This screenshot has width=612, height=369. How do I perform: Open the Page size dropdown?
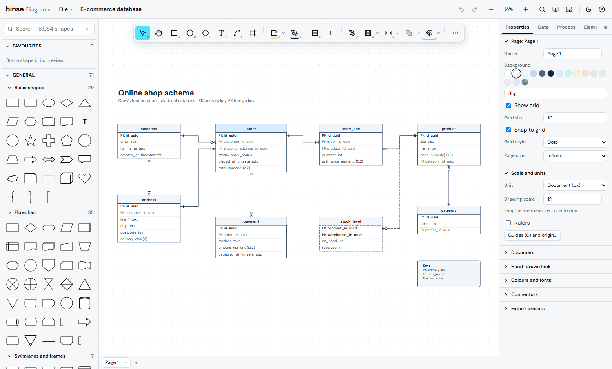[575, 156]
